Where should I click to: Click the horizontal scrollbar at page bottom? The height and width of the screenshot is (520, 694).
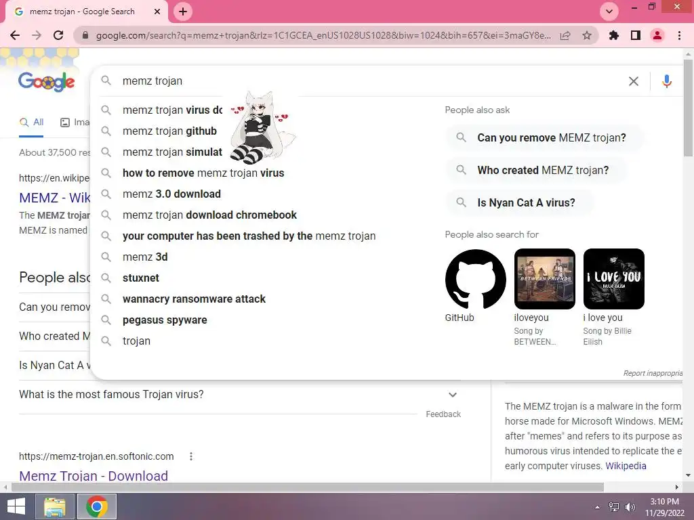308,487
